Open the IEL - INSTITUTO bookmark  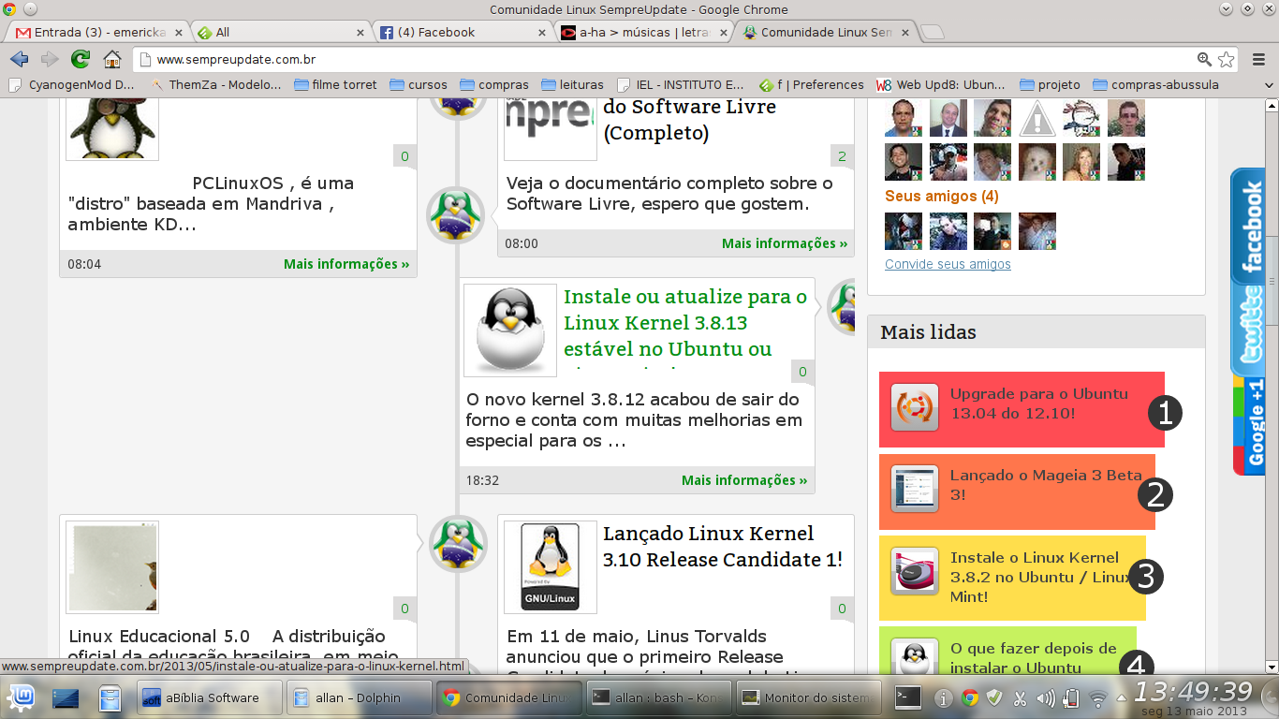pyautogui.click(x=680, y=84)
